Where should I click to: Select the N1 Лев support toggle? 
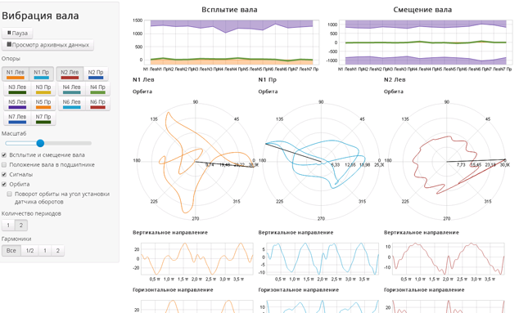pyautogui.click(x=16, y=74)
